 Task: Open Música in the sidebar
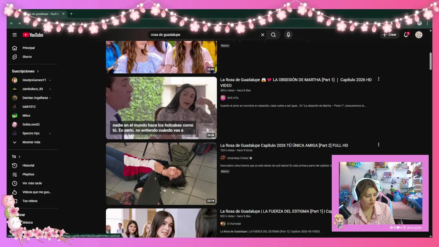pyautogui.click(x=27, y=223)
